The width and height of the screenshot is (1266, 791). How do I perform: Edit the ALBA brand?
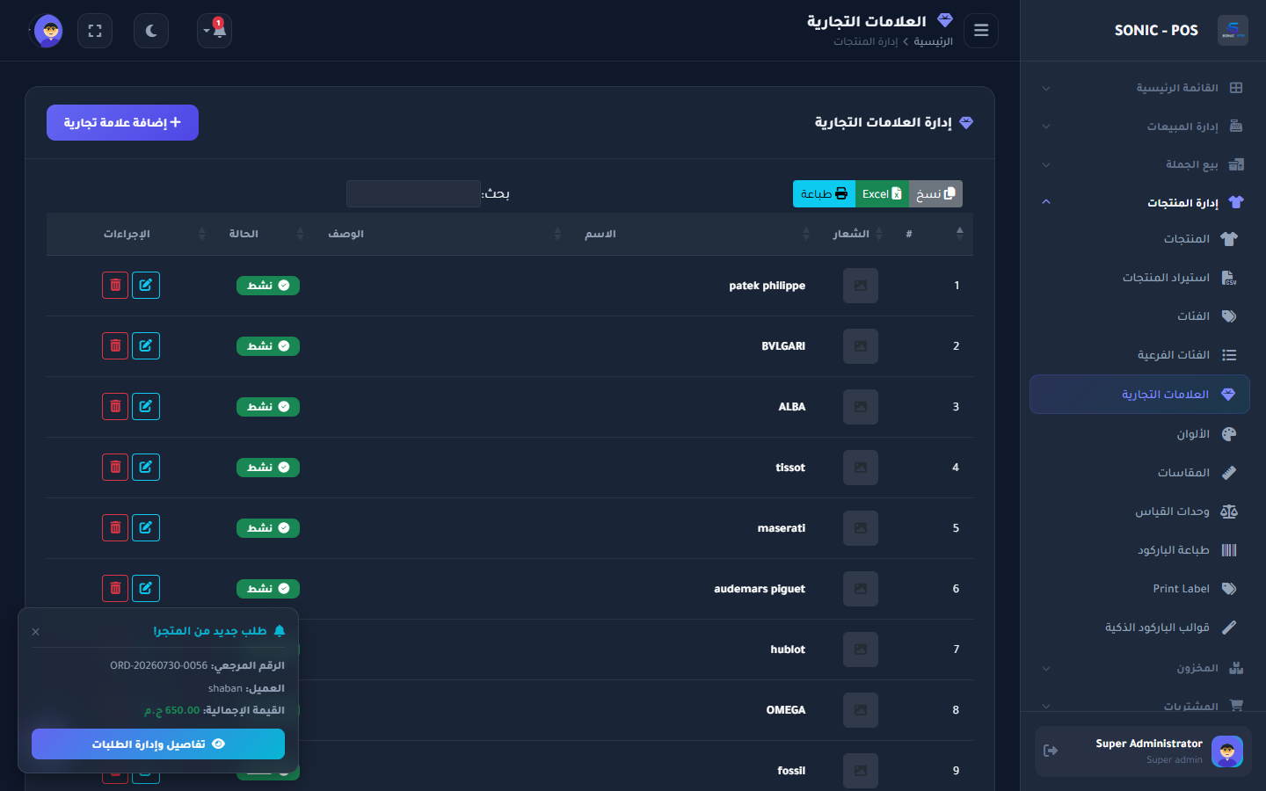click(x=146, y=407)
